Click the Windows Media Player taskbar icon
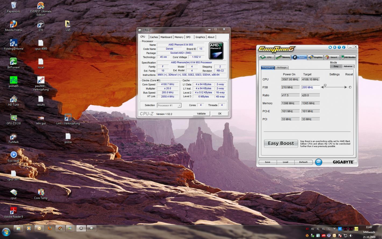Screen dimensions: 382x239 pos(29,228)
